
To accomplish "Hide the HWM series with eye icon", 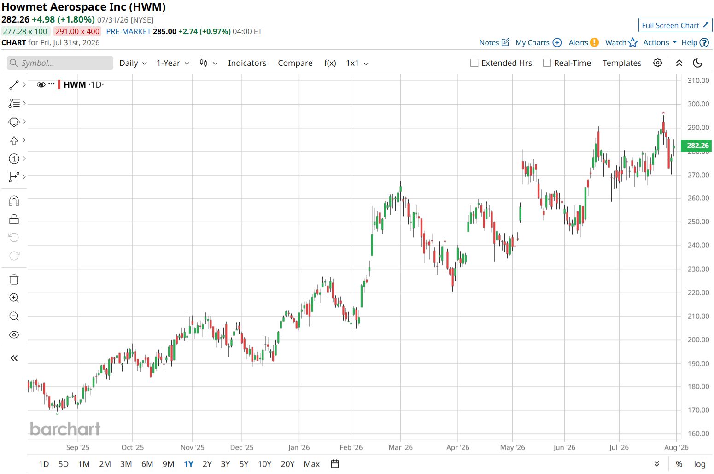I will [41, 85].
